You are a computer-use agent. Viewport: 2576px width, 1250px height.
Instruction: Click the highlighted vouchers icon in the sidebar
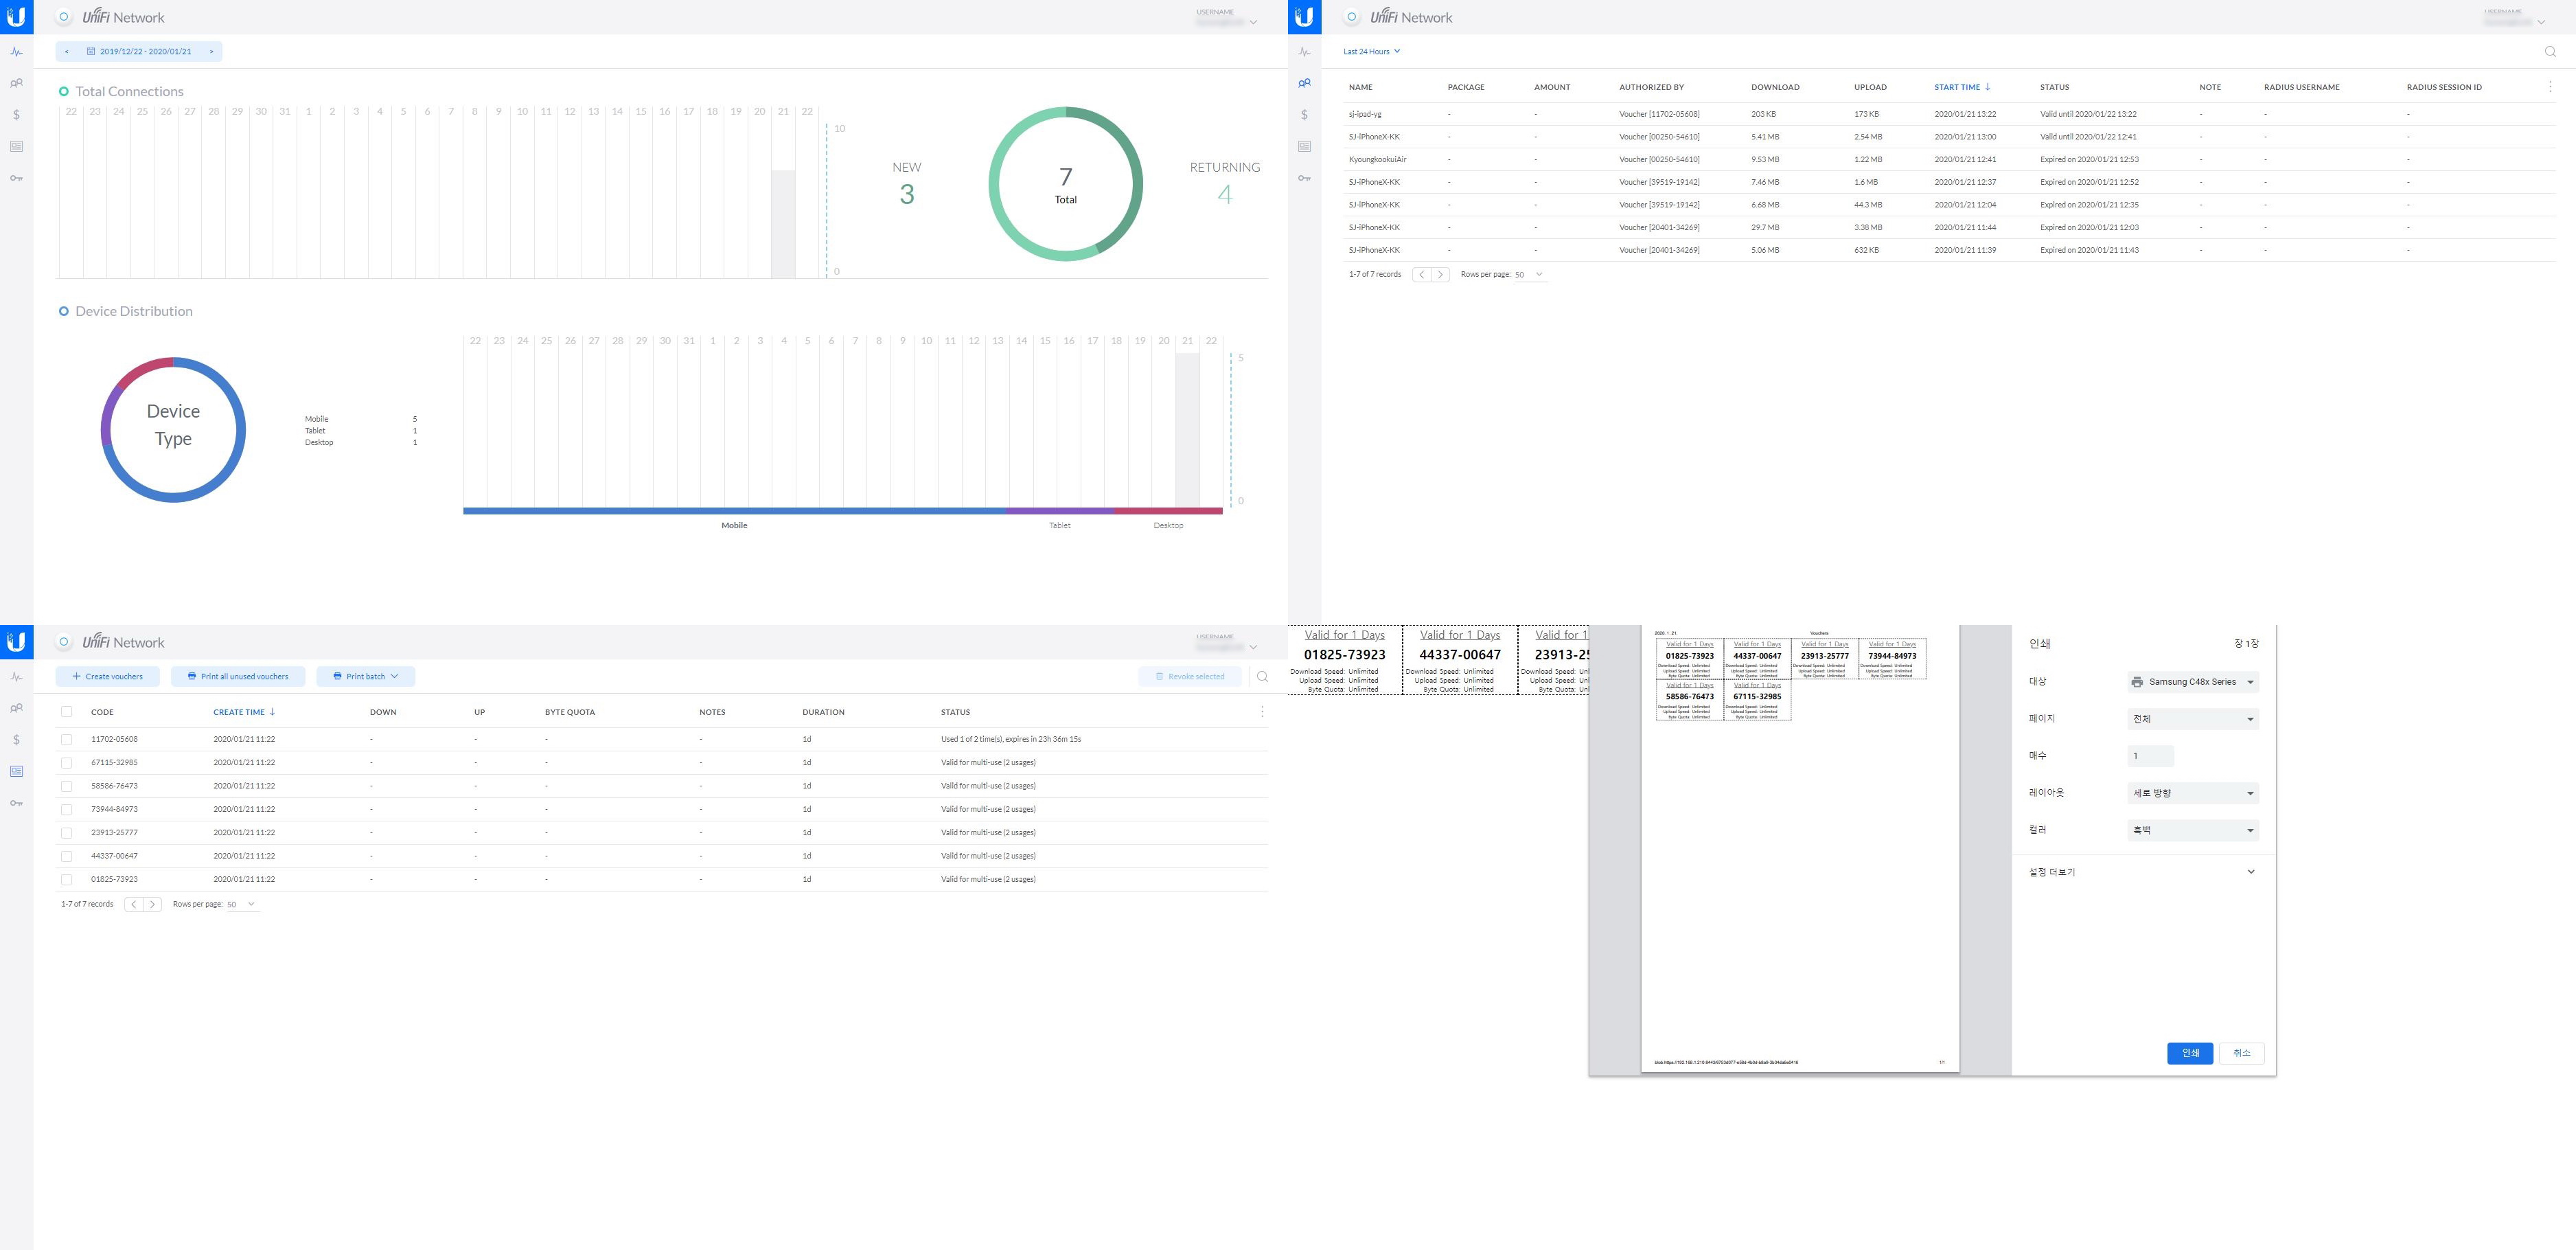click(16, 771)
